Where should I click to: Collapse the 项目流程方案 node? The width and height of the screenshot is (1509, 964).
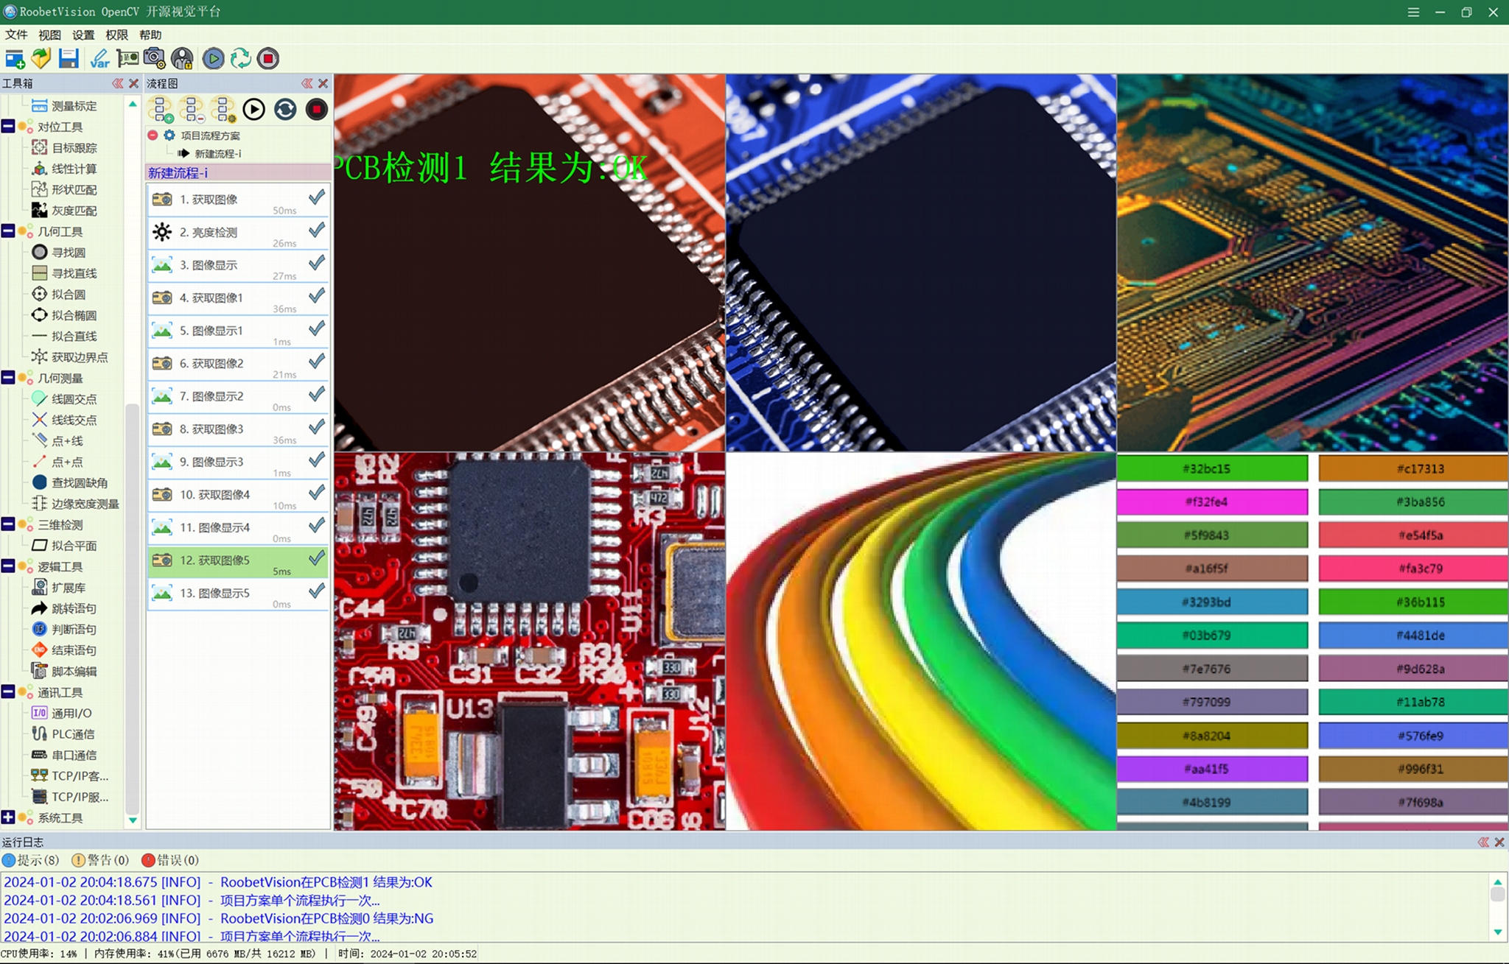pyautogui.click(x=153, y=136)
